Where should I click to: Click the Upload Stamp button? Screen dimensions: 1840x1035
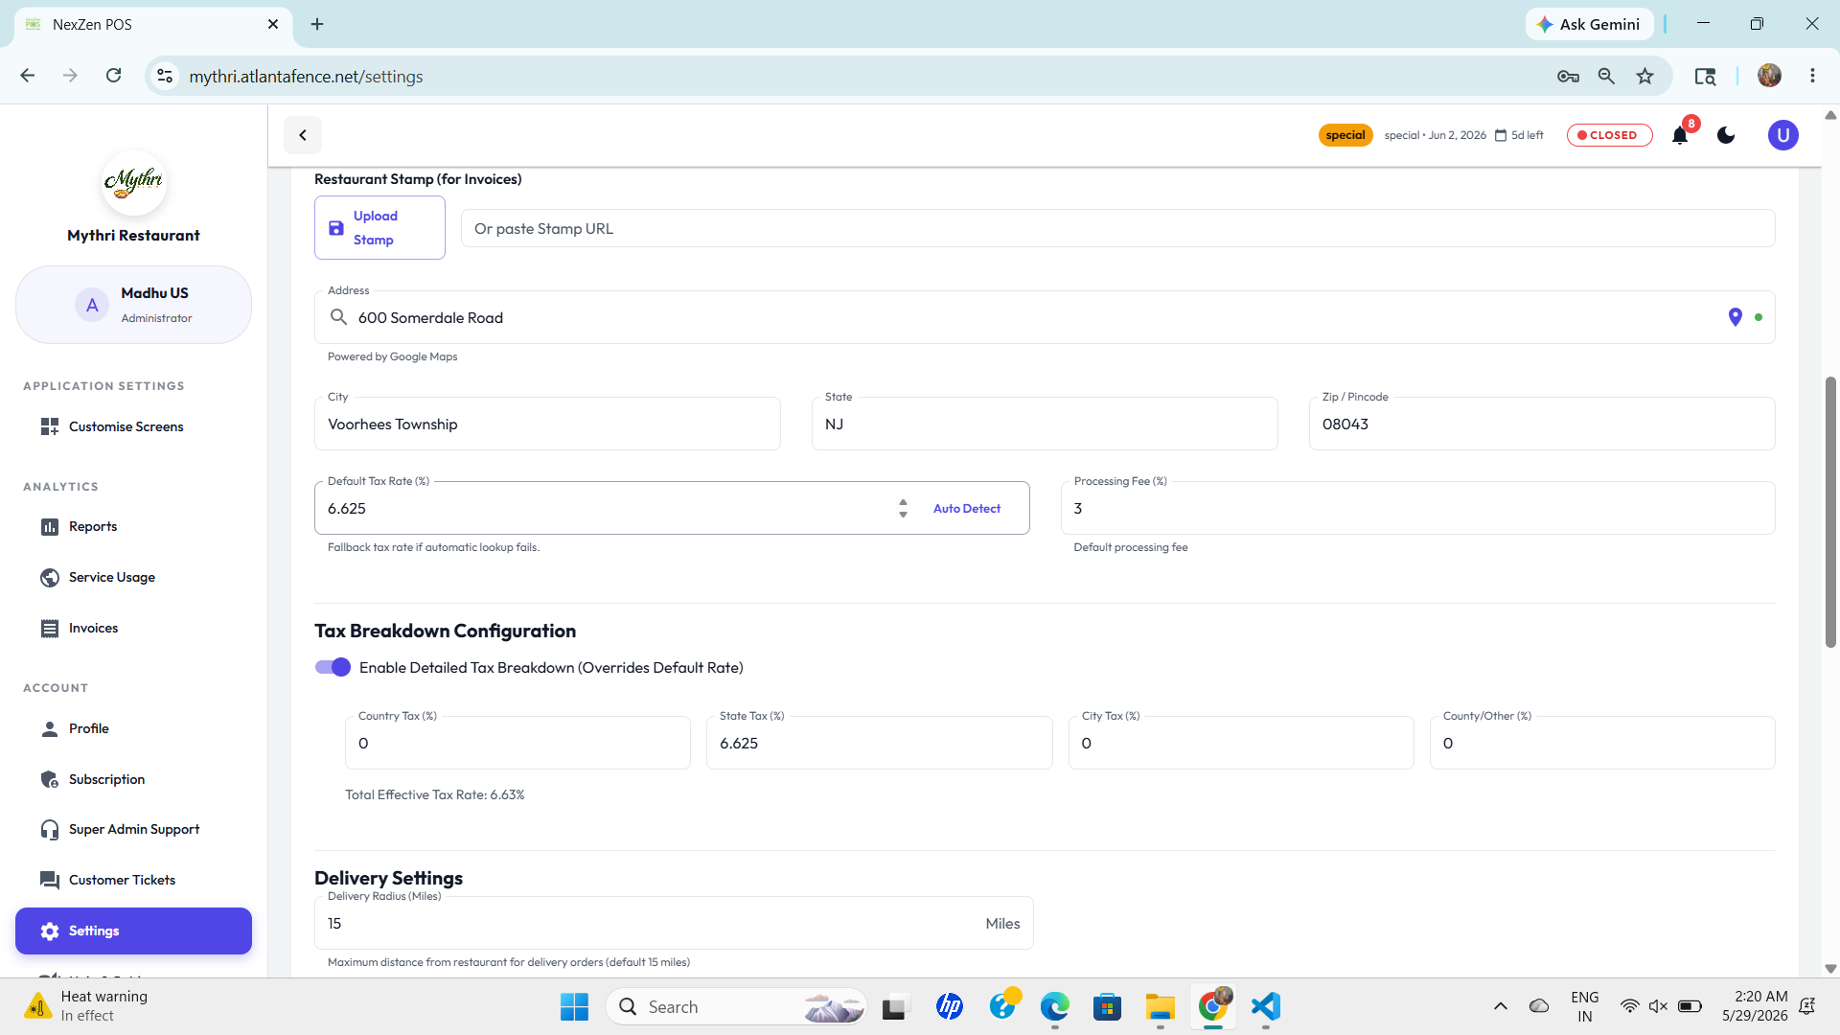click(x=379, y=228)
